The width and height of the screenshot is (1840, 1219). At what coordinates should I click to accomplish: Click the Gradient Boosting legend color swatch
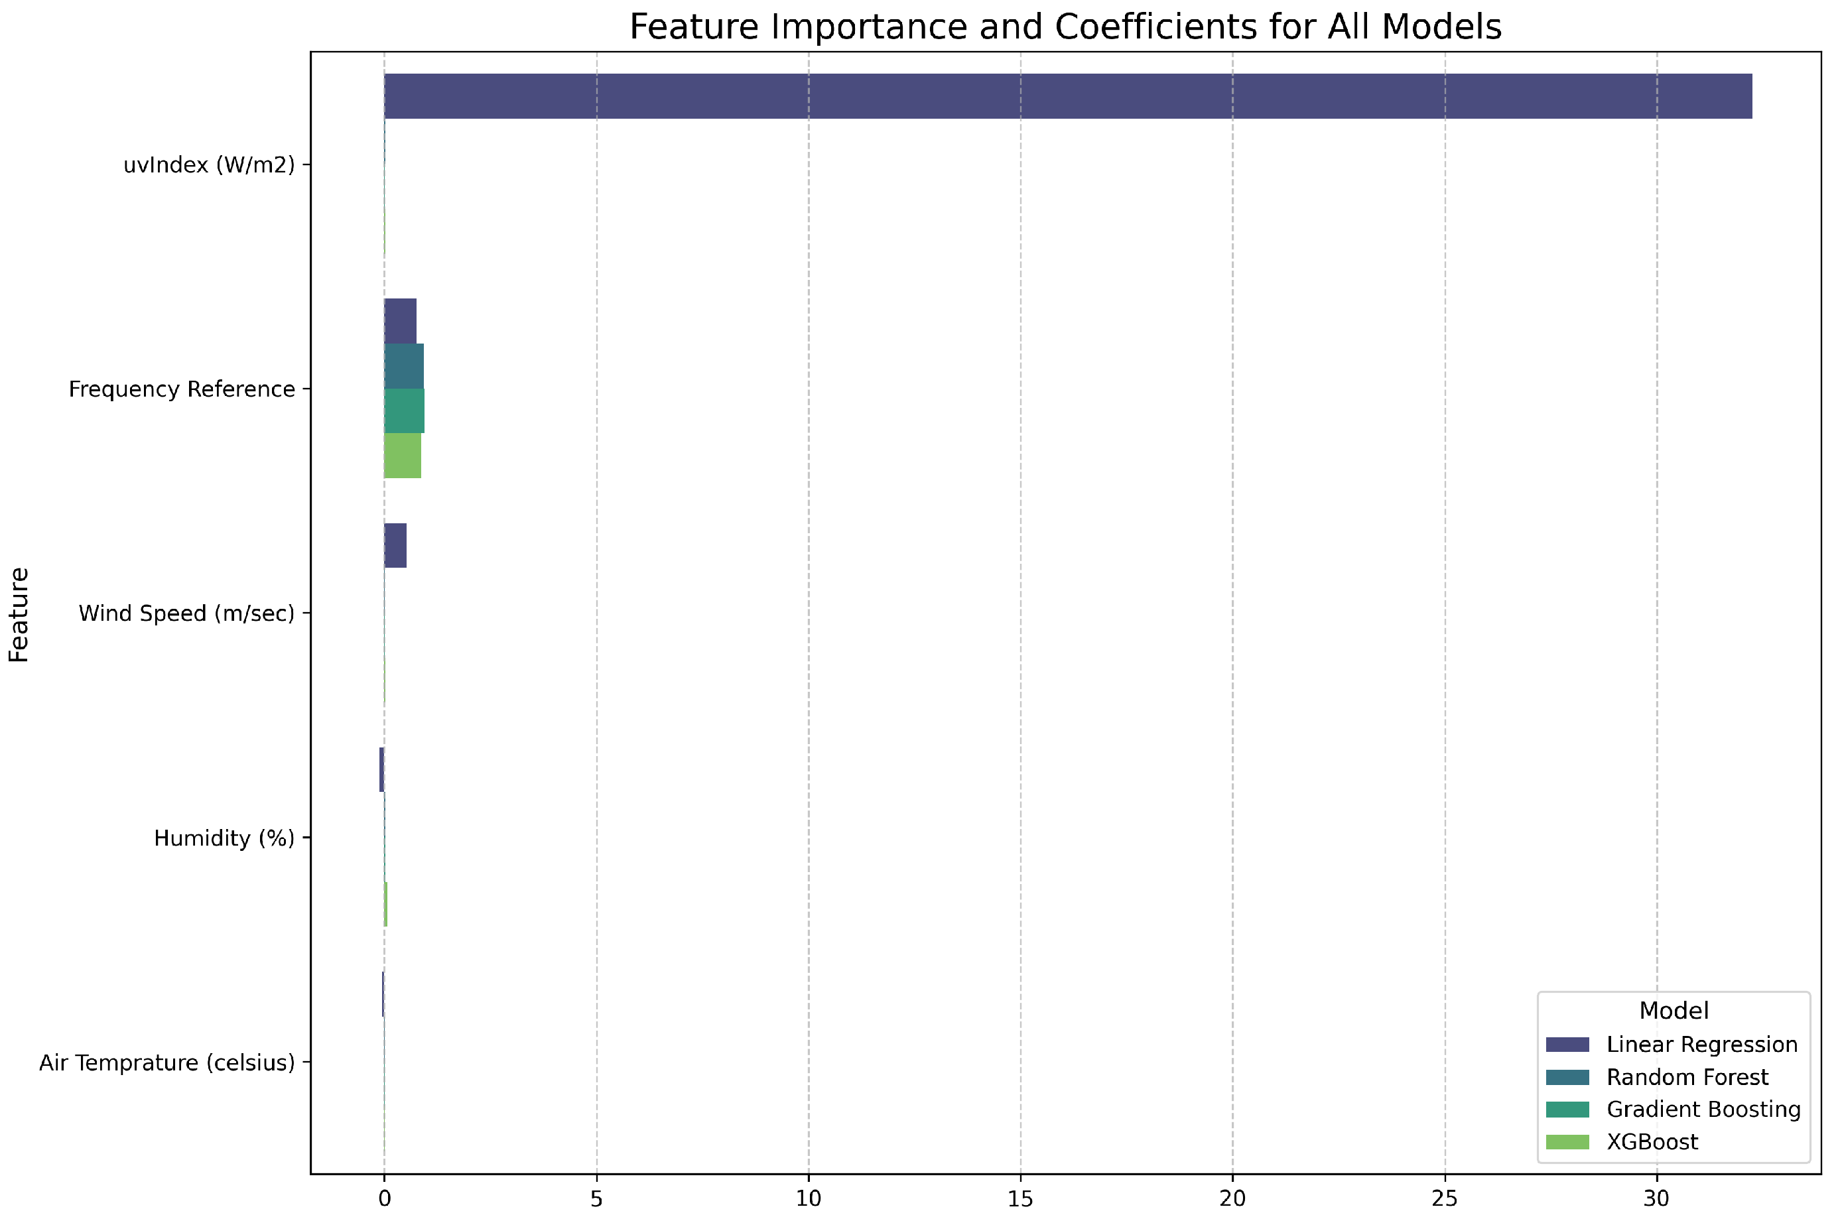point(1567,1110)
